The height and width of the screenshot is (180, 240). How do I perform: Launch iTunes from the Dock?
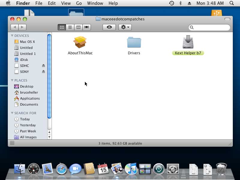pos(131,169)
